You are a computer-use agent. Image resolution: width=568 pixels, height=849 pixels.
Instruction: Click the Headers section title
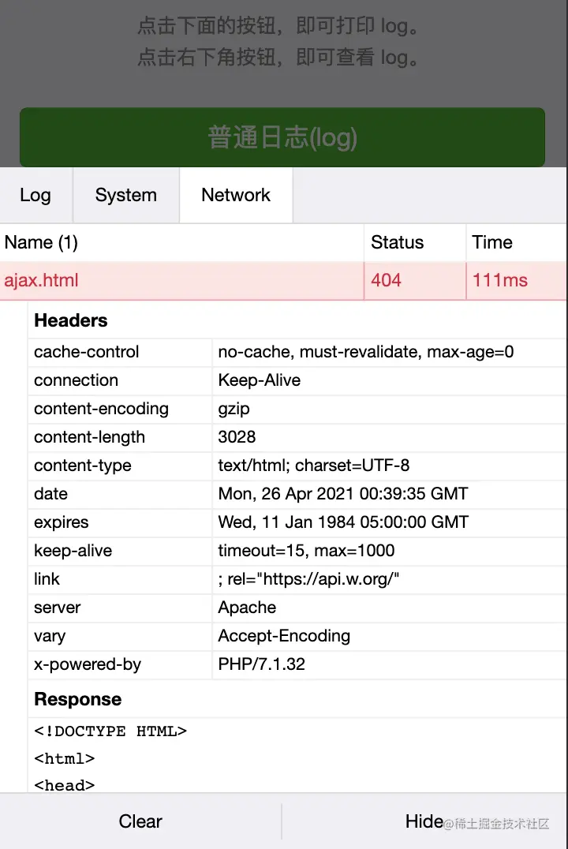pyautogui.click(x=71, y=320)
